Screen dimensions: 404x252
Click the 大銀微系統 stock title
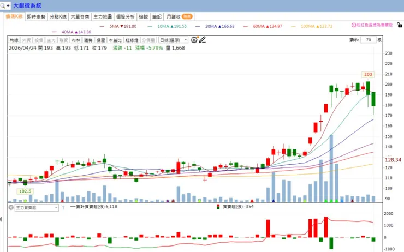pos(27,5)
